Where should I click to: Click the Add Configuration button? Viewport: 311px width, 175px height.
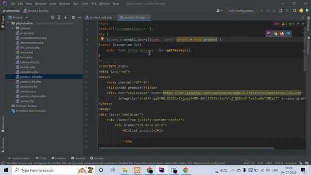[242, 11]
